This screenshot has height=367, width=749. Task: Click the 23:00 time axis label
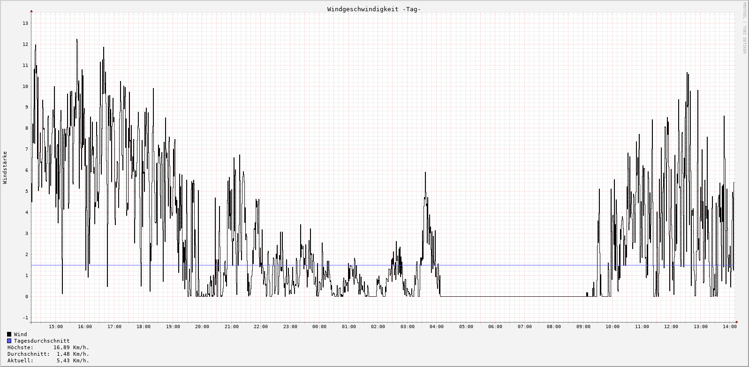coord(290,327)
